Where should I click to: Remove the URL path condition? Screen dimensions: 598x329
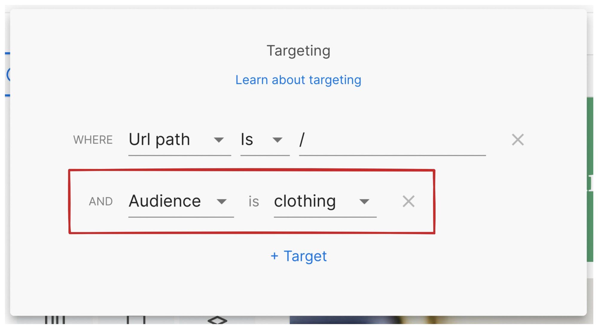518,139
